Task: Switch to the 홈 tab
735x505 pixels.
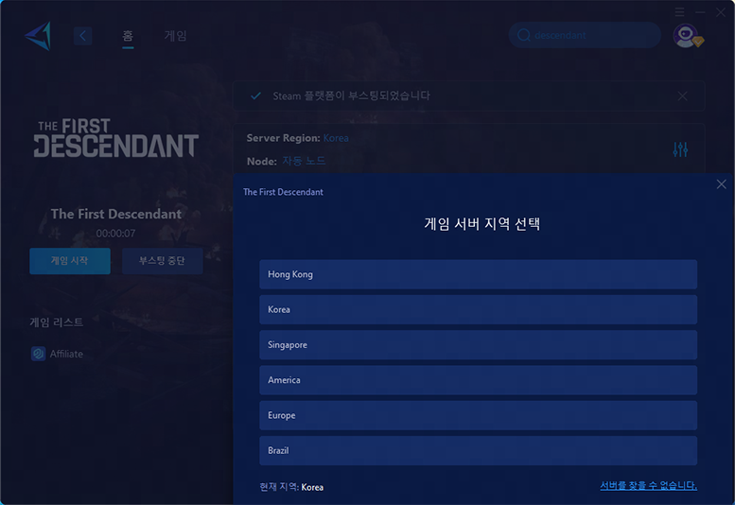Action: pos(128,36)
